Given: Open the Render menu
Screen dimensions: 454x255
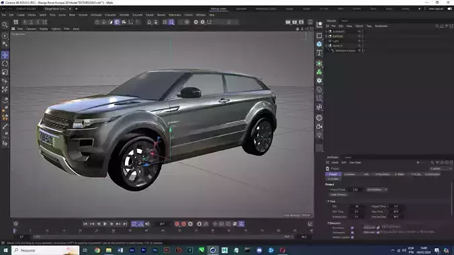Looking at the screenshot, I should coord(161,15).
